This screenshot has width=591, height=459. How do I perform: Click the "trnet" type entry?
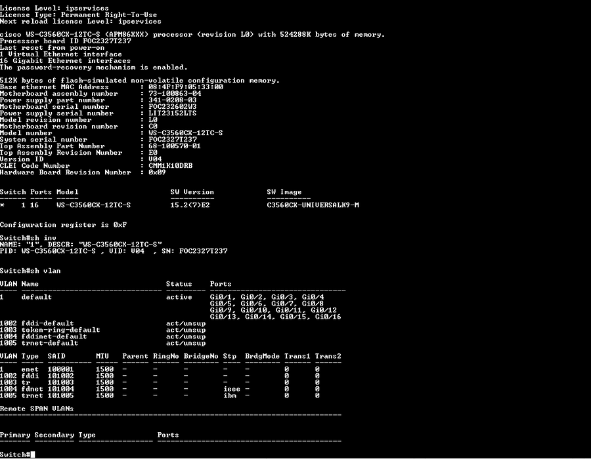32,396
